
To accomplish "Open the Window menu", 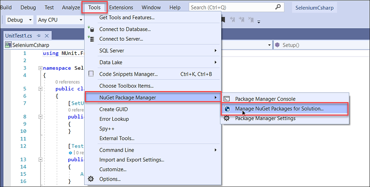I will pos(151,7).
